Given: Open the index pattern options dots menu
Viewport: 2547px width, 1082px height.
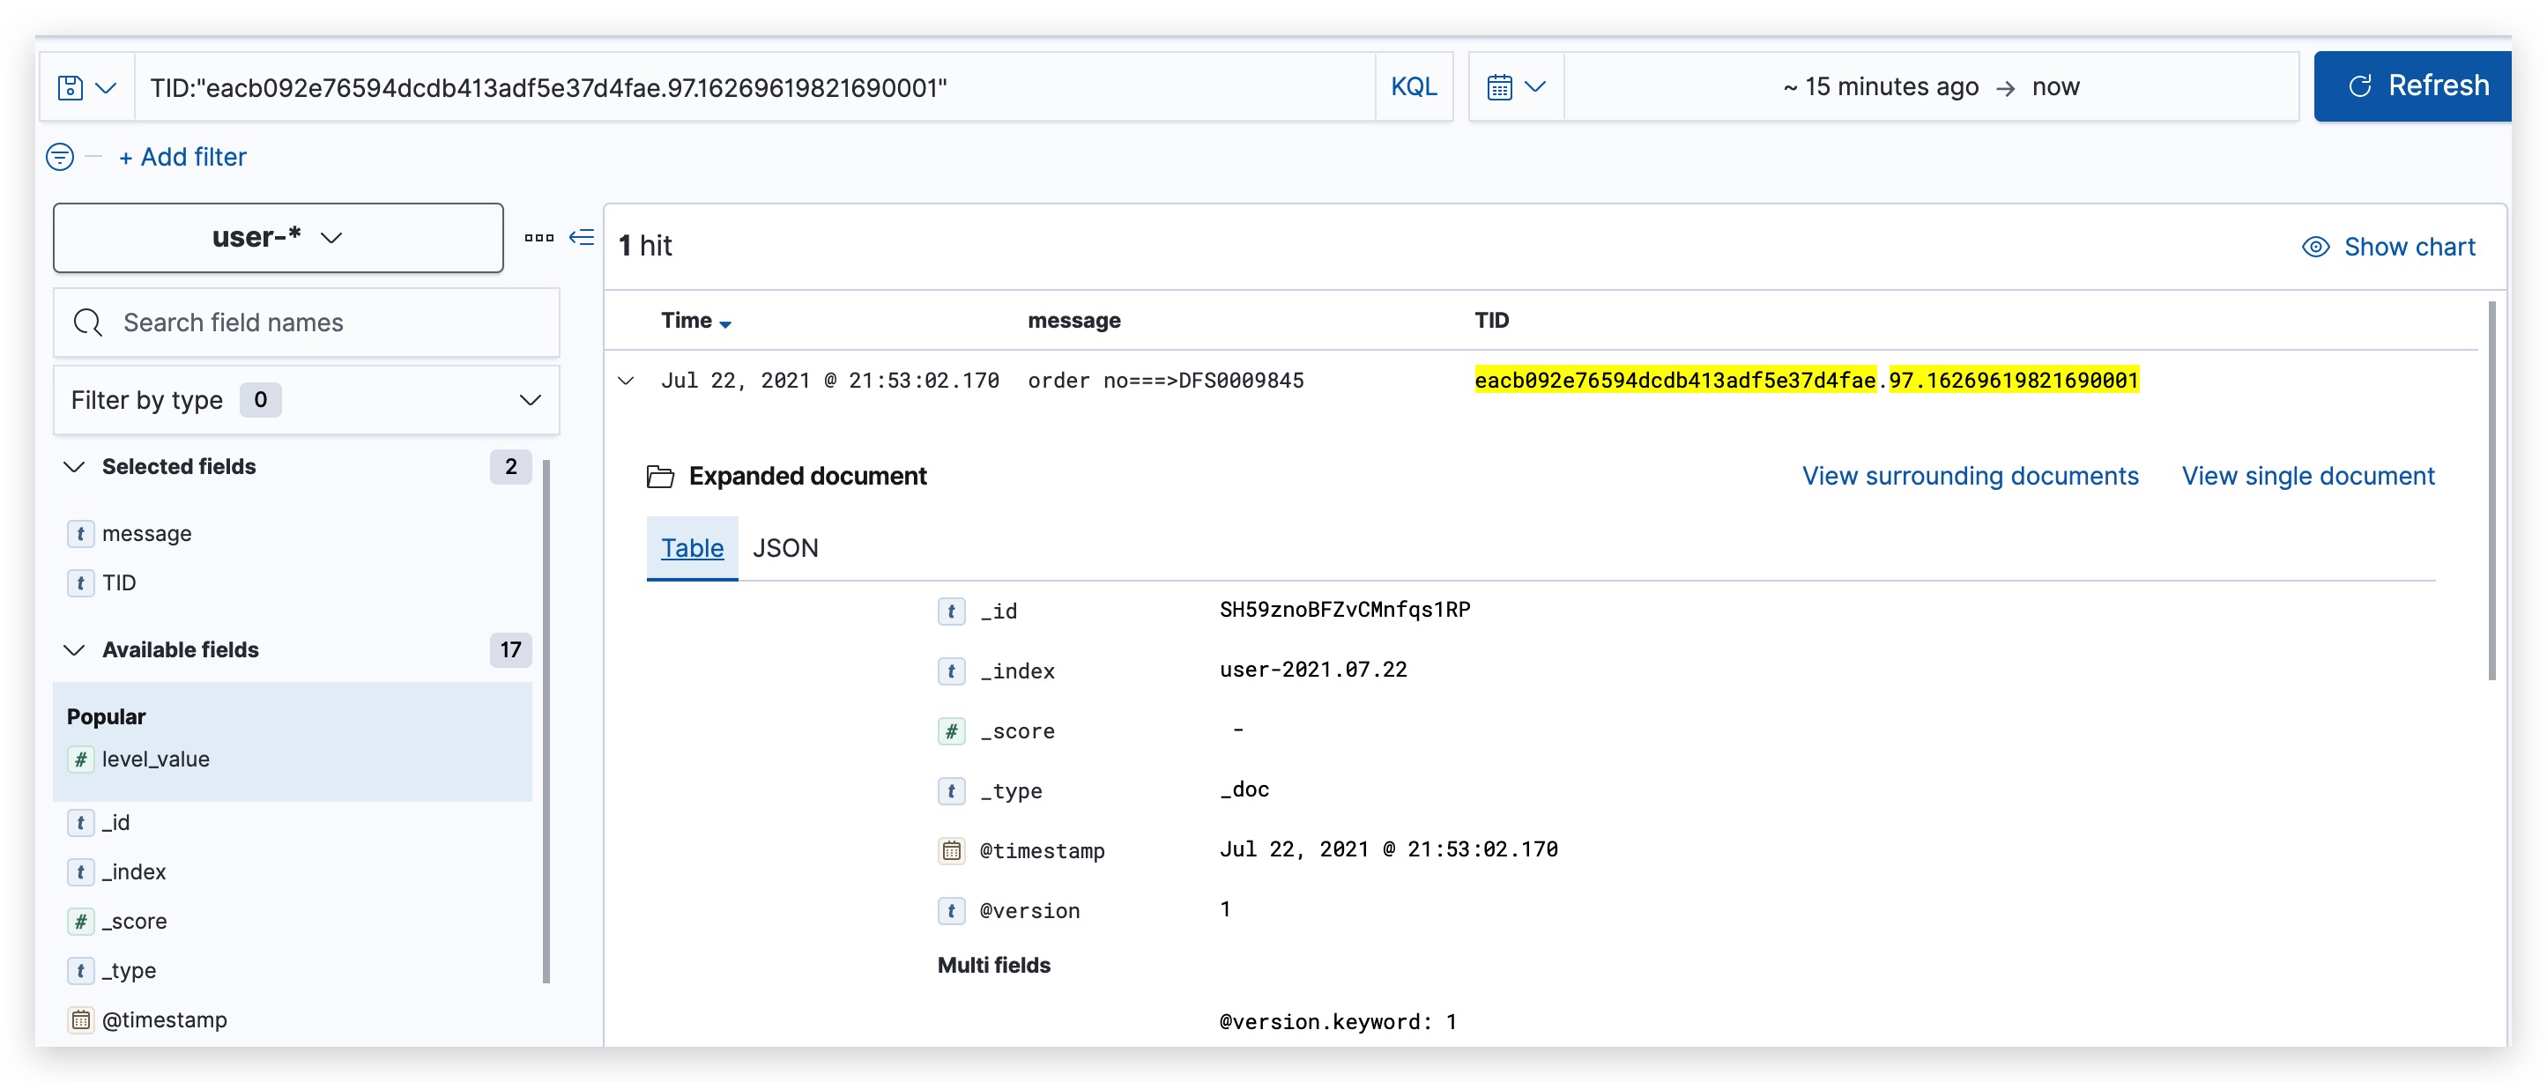Looking at the screenshot, I should 538,238.
